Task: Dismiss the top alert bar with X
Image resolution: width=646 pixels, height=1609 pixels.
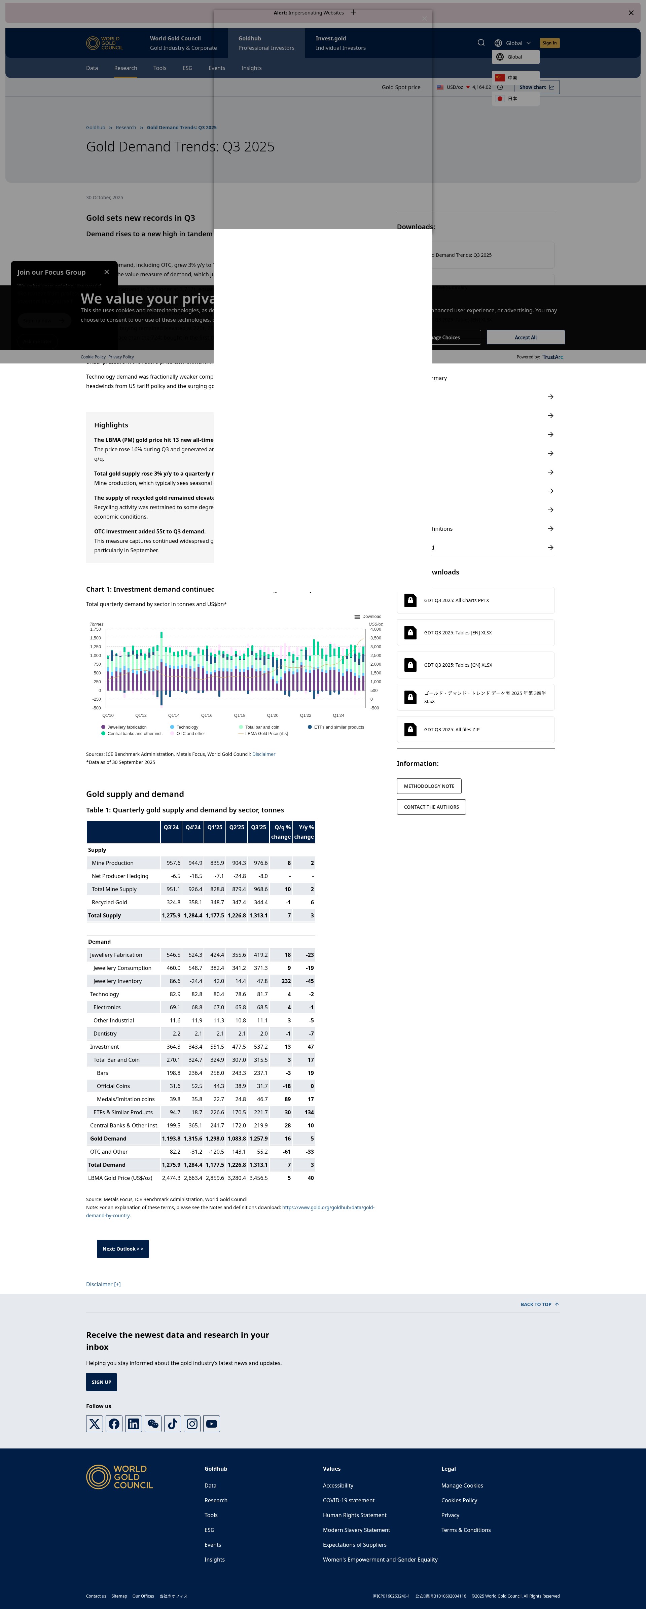Action: pyautogui.click(x=631, y=12)
